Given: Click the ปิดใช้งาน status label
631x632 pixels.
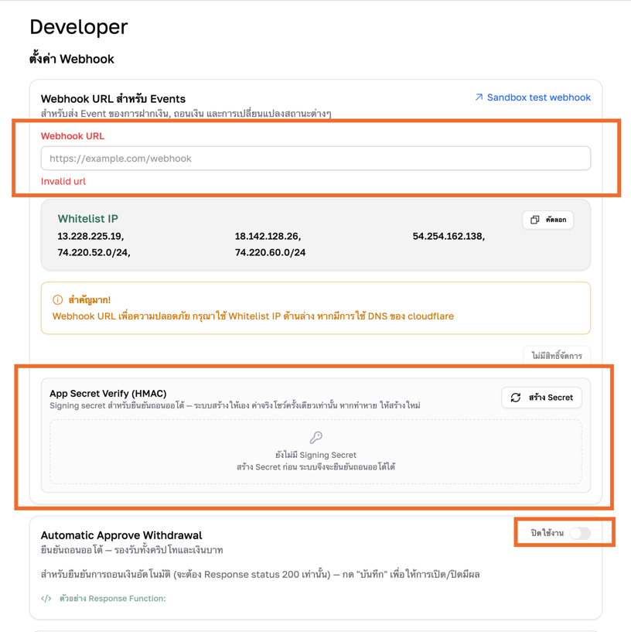Looking at the screenshot, I should coord(547,533).
